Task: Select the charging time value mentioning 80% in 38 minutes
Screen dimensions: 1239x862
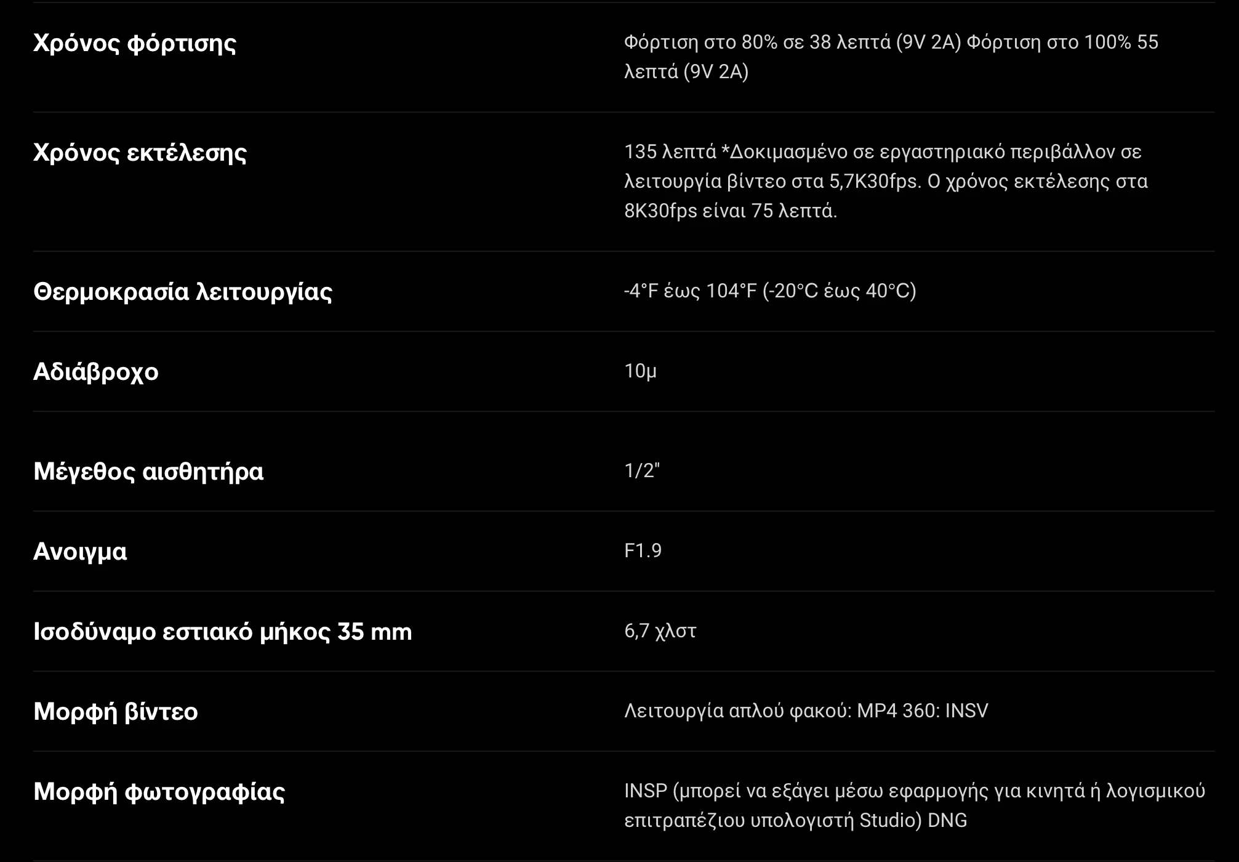Action: coord(891,57)
